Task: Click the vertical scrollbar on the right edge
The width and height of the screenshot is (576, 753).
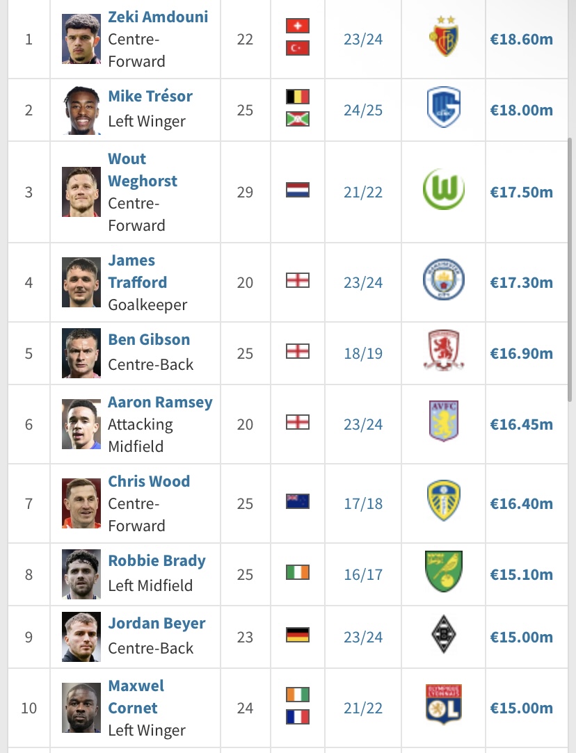Action: point(570,269)
